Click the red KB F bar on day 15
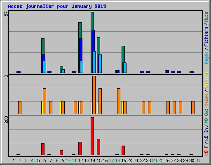The image size is (211, 165). 98,147
